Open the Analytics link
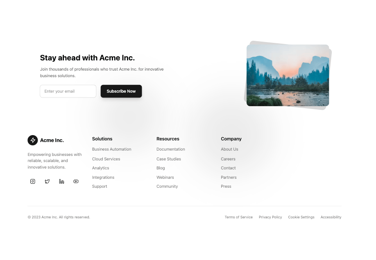Image resolution: width=376 pixels, height=260 pixels. click(x=100, y=168)
